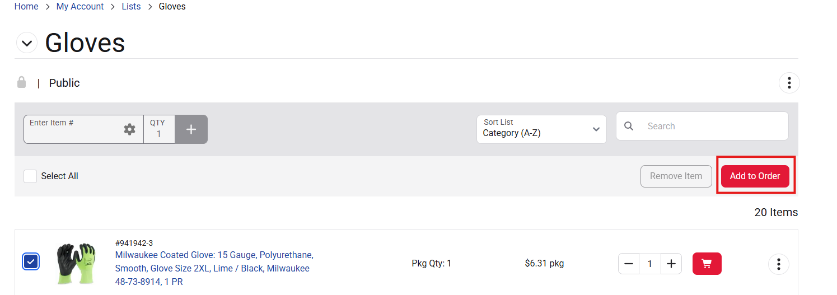Check the Select All checkbox

click(30, 176)
